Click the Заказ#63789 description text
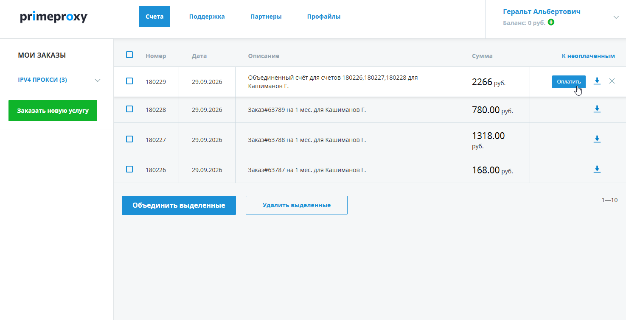 point(307,110)
